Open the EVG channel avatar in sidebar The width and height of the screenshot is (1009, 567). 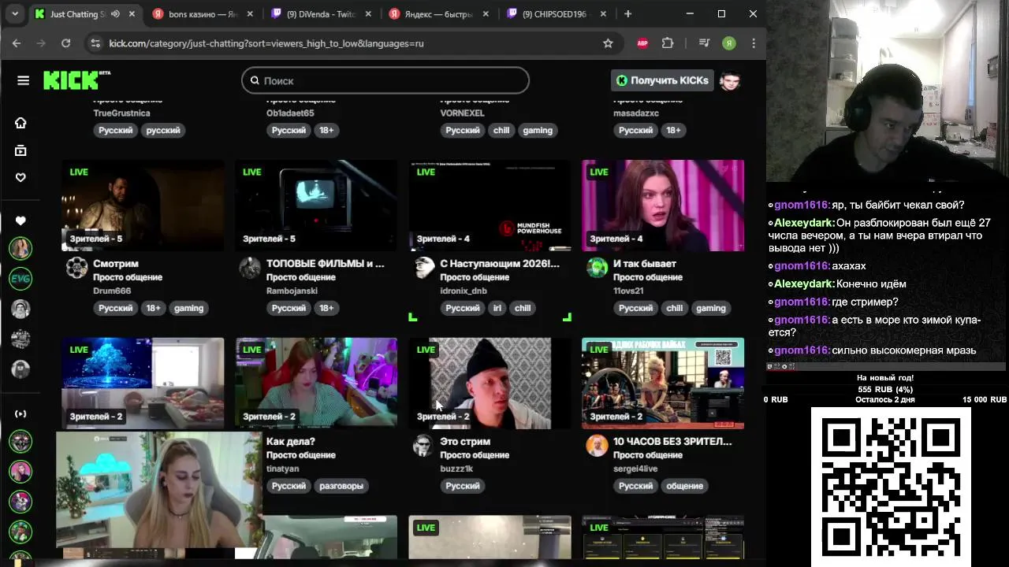pos(20,278)
